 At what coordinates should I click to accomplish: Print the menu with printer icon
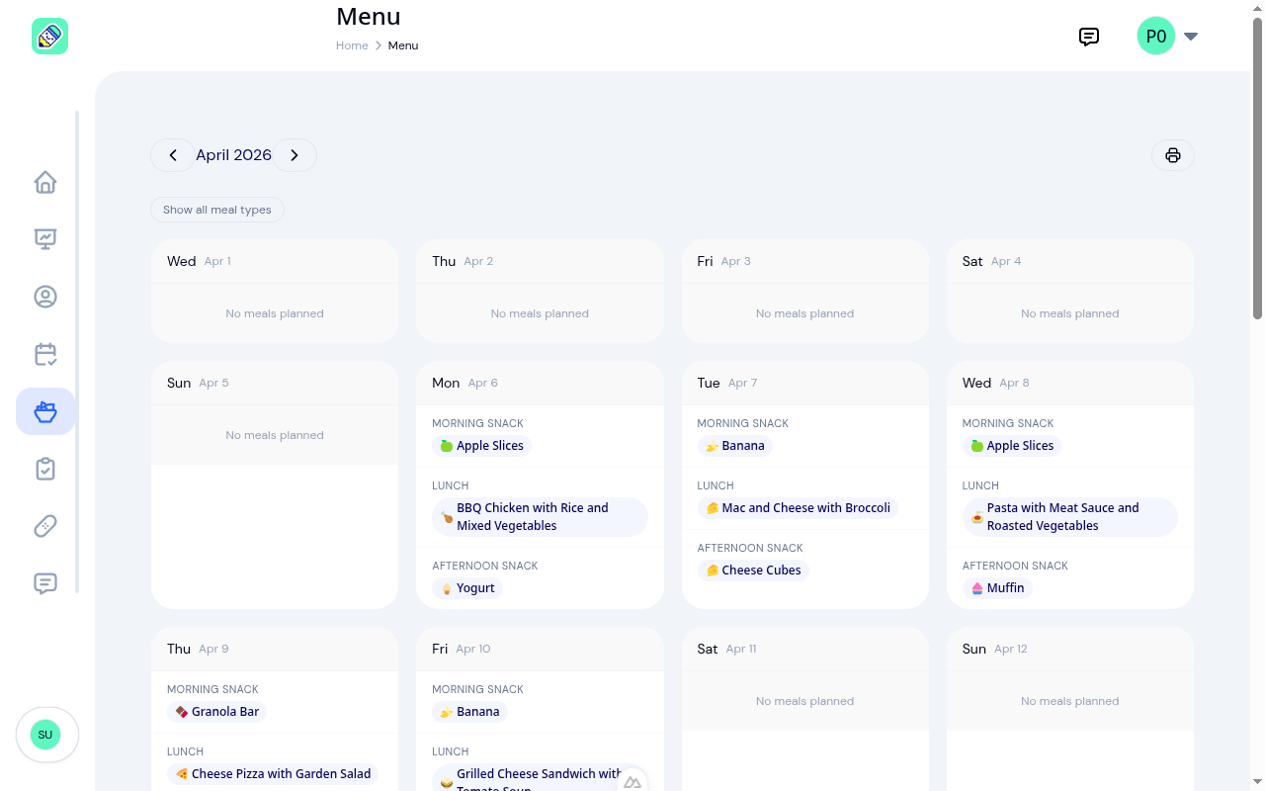pos(1173,155)
